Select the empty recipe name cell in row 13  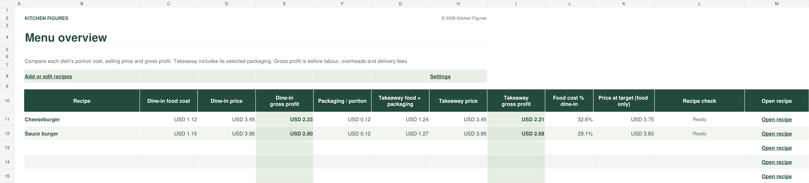(82, 148)
